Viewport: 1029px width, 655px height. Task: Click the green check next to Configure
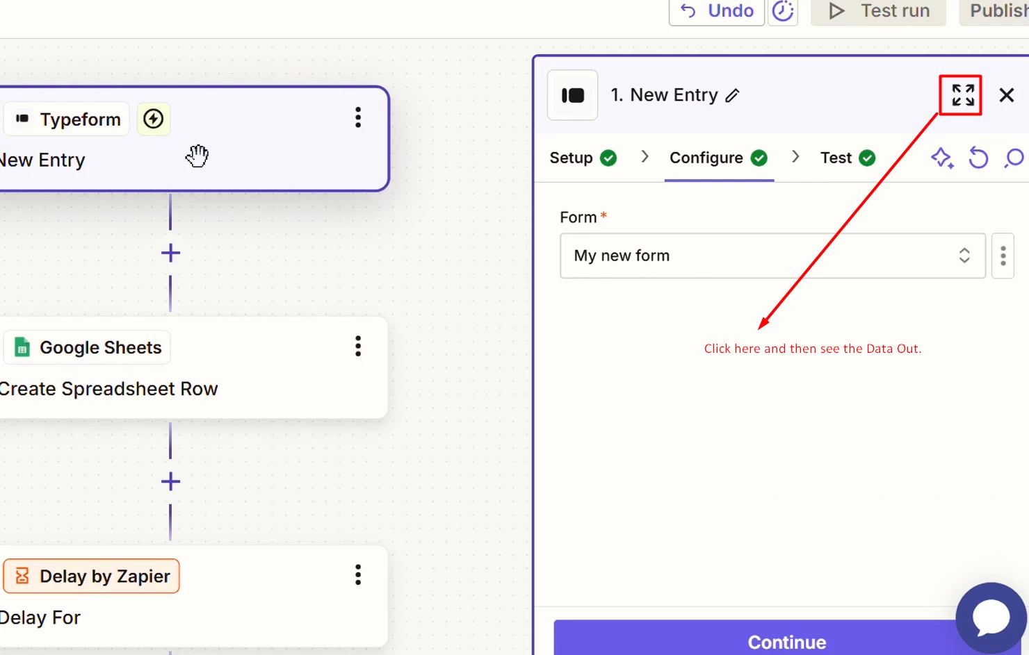coord(759,158)
